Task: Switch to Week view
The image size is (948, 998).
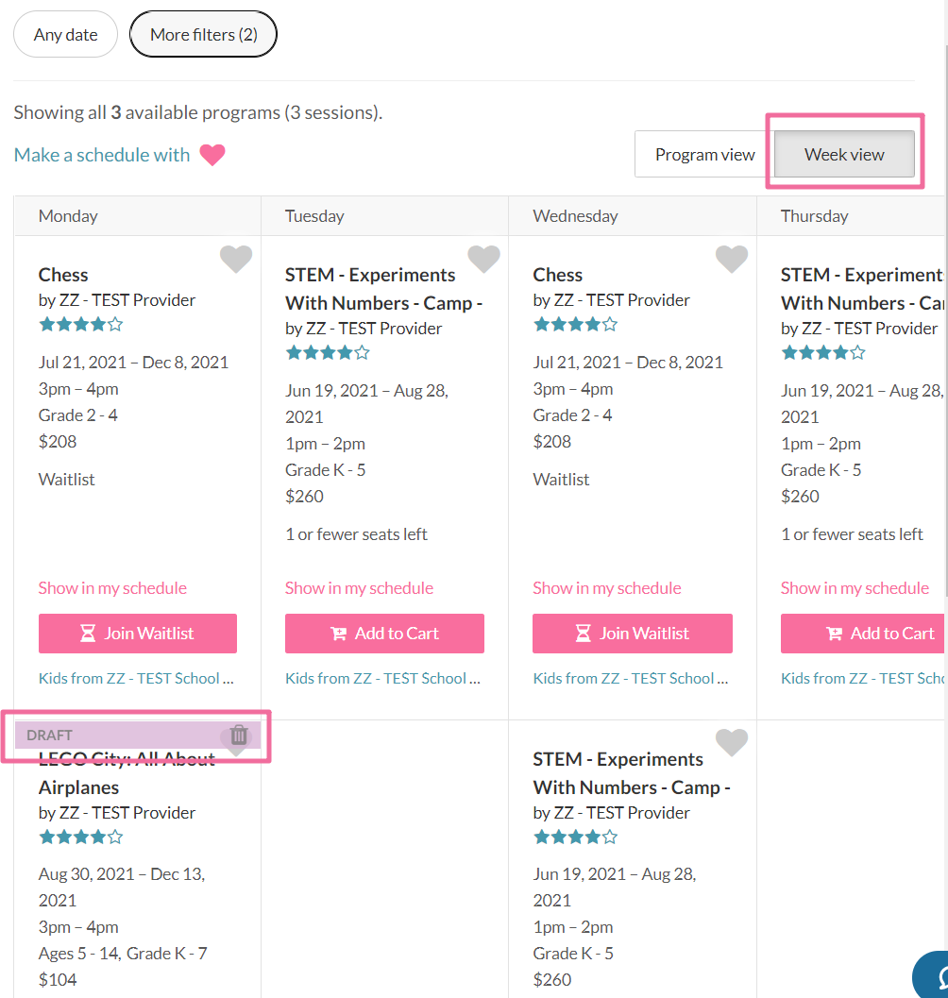Action: coord(844,155)
